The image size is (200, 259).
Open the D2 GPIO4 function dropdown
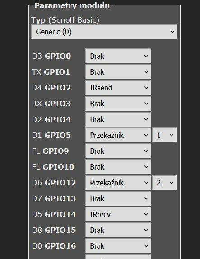point(118,119)
